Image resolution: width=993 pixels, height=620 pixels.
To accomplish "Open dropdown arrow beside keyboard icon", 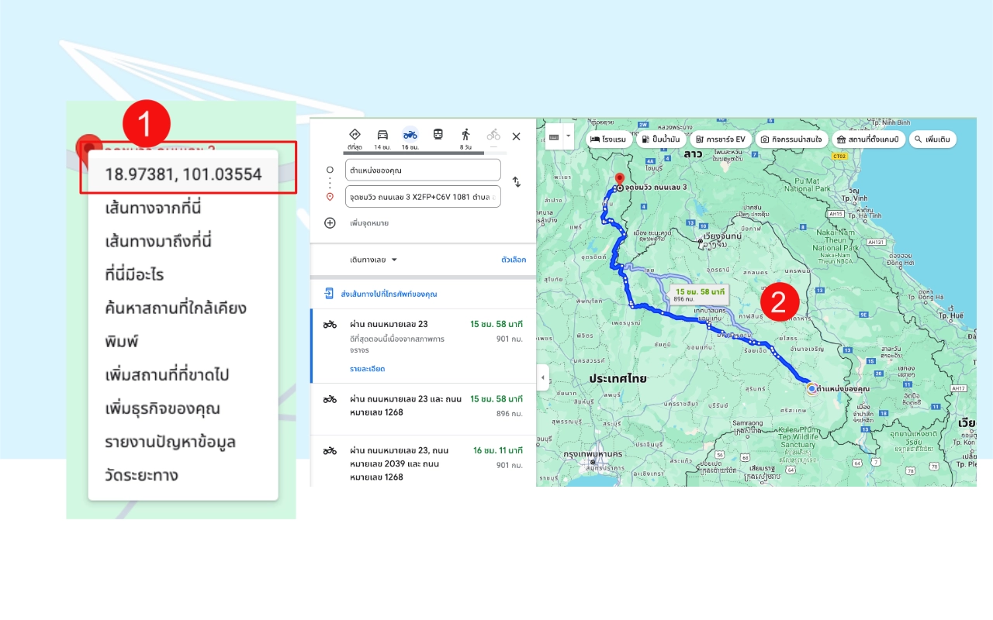I will [569, 136].
